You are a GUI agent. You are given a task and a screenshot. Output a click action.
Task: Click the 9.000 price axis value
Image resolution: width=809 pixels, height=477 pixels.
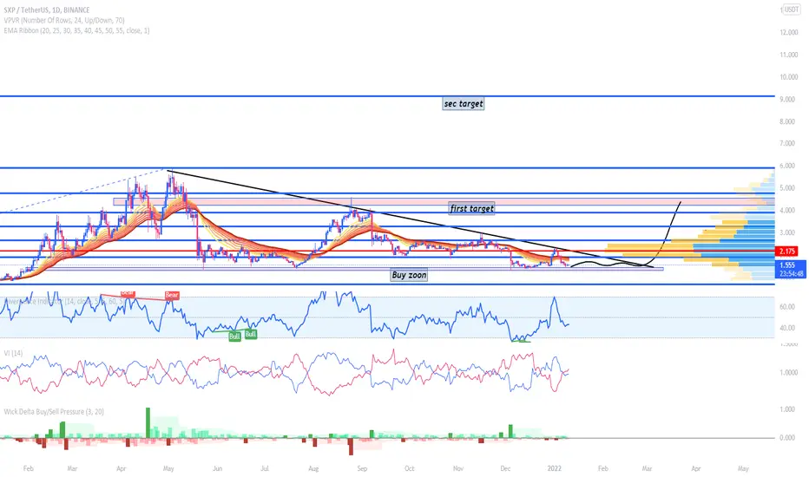point(788,99)
